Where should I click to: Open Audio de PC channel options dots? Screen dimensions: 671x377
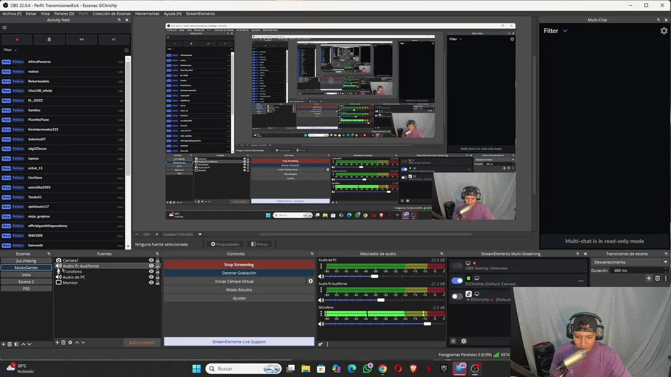321,266
